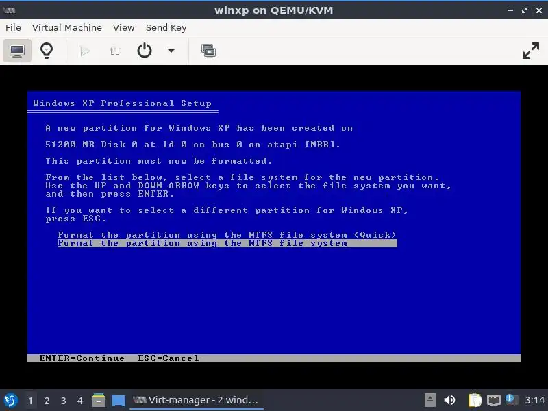
Task: Select highlighted Format using NTFS file system option
Action: (227, 243)
